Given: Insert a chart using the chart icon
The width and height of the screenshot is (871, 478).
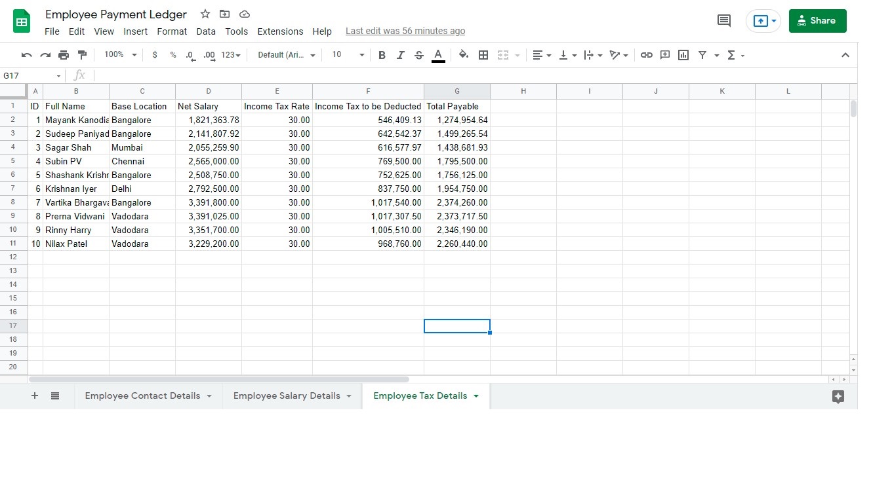Looking at the screenshot, I should pyautogui.click(x=683, y=55).
